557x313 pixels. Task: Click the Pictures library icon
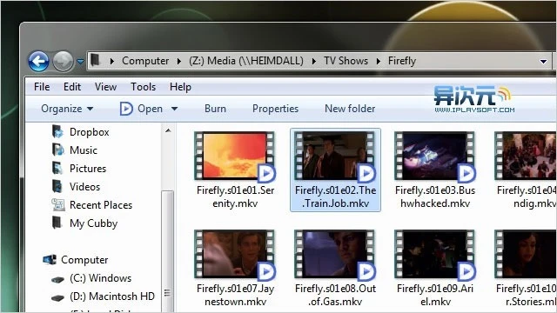point(57,168)
